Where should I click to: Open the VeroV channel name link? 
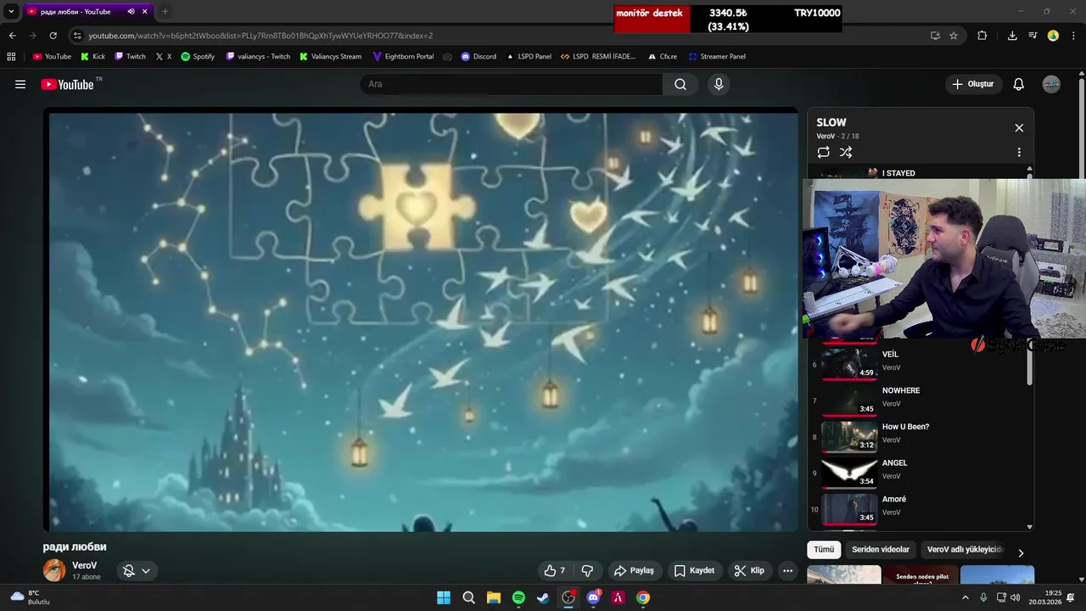(x=84, y=565)
